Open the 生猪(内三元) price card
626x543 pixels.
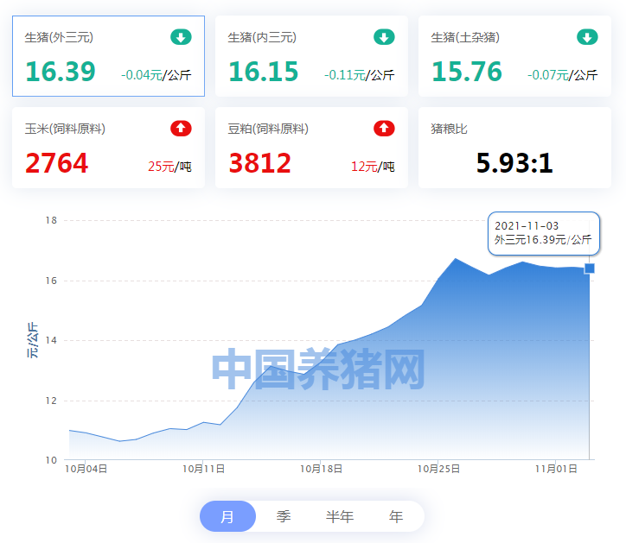[311, 56]
